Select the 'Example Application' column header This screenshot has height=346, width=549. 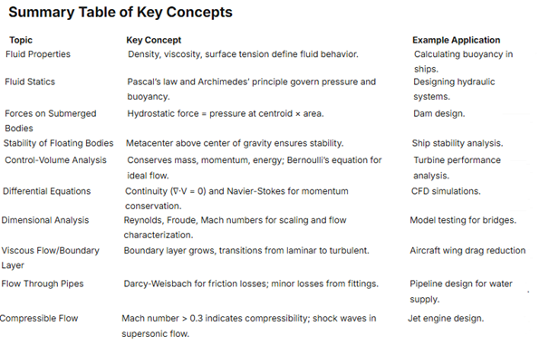pos(456,40)
